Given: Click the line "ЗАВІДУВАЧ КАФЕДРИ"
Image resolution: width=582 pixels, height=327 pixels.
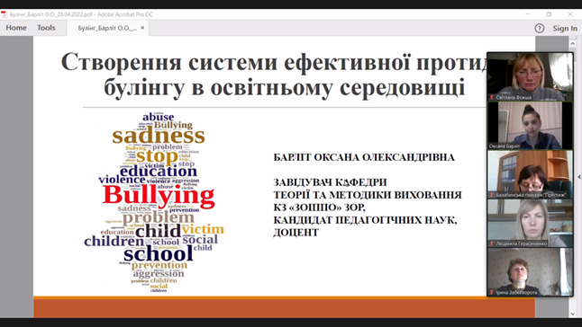Looking at the screenshot, I should [330, 182].
